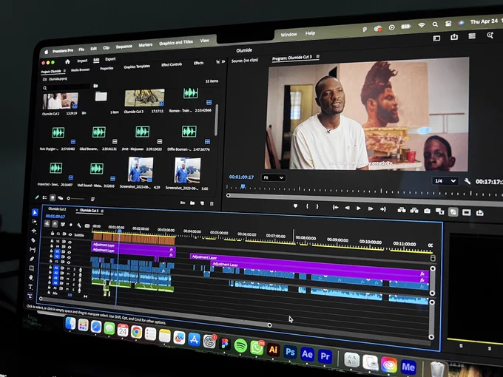
Task: Select the Pen tool in tools panel
Action: [x=32, y=259]
